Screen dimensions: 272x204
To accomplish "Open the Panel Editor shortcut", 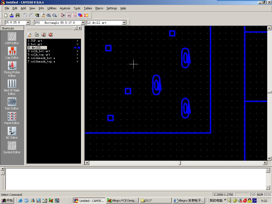I will point(12,118).
